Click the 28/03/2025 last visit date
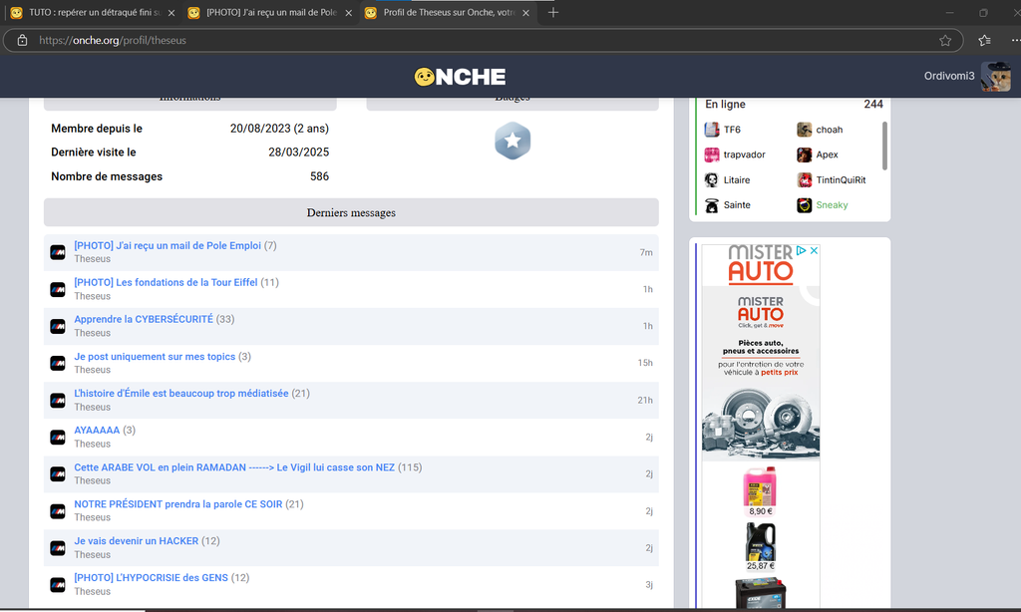 299,153
